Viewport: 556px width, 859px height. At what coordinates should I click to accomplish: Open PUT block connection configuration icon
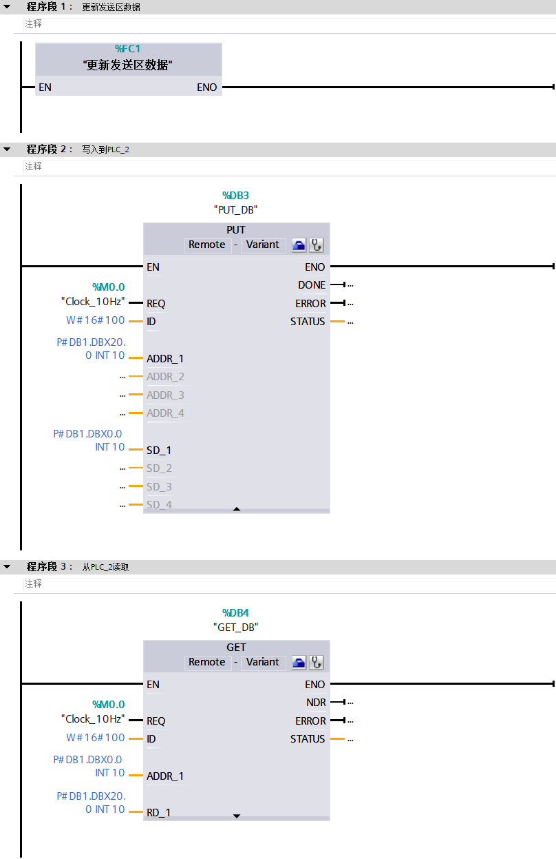click(x=299, y=245)
